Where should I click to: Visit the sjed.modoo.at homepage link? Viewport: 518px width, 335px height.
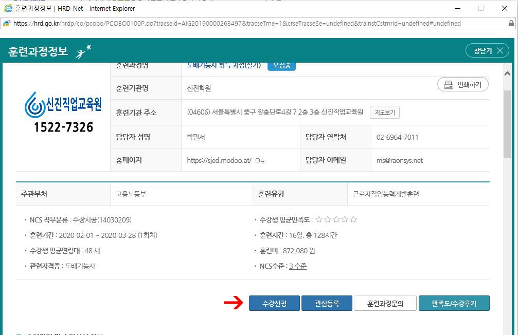[219, 160]
